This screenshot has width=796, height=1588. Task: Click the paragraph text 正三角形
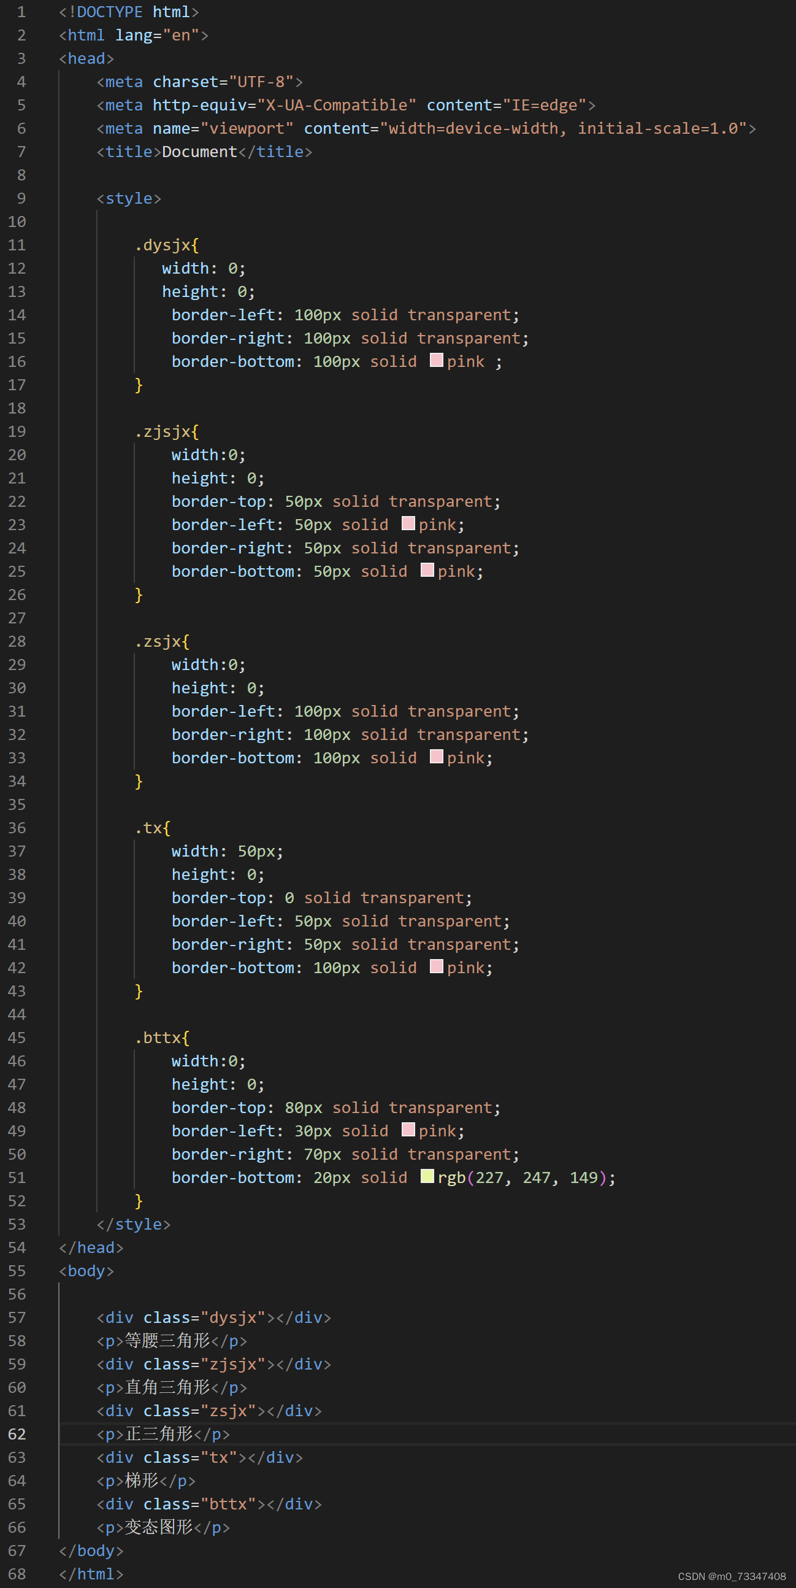[159, 1434]
